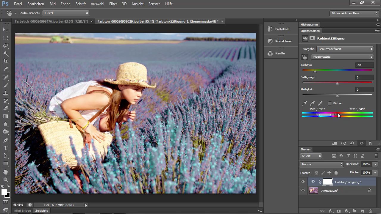This screenshot has width=381, height=214.
Task: Select the Magic Wand tool
Action: [6, 53]
